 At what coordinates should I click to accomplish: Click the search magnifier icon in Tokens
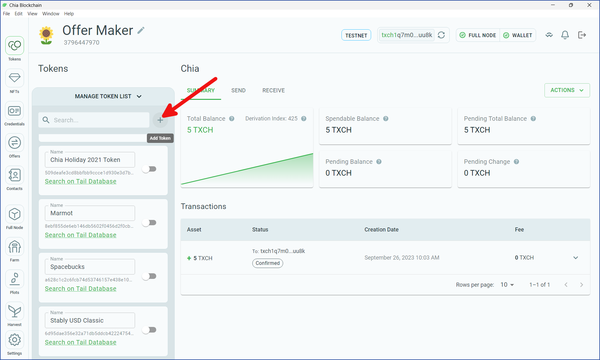46,120
